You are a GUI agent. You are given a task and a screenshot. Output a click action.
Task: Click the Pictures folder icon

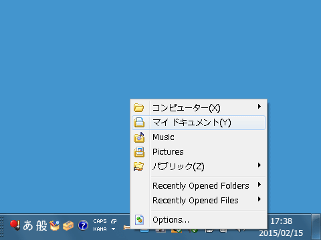click(x=139, y=152)
